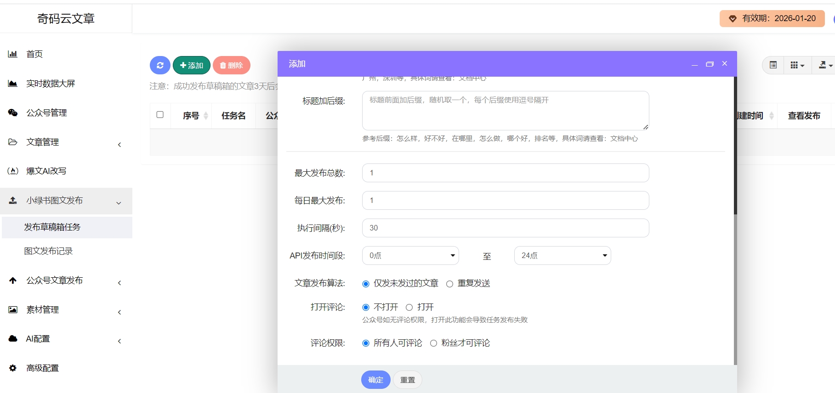This screenshot has height=393, width=835.
Task: Click the green 添加 button
Action: coord(192,65)
